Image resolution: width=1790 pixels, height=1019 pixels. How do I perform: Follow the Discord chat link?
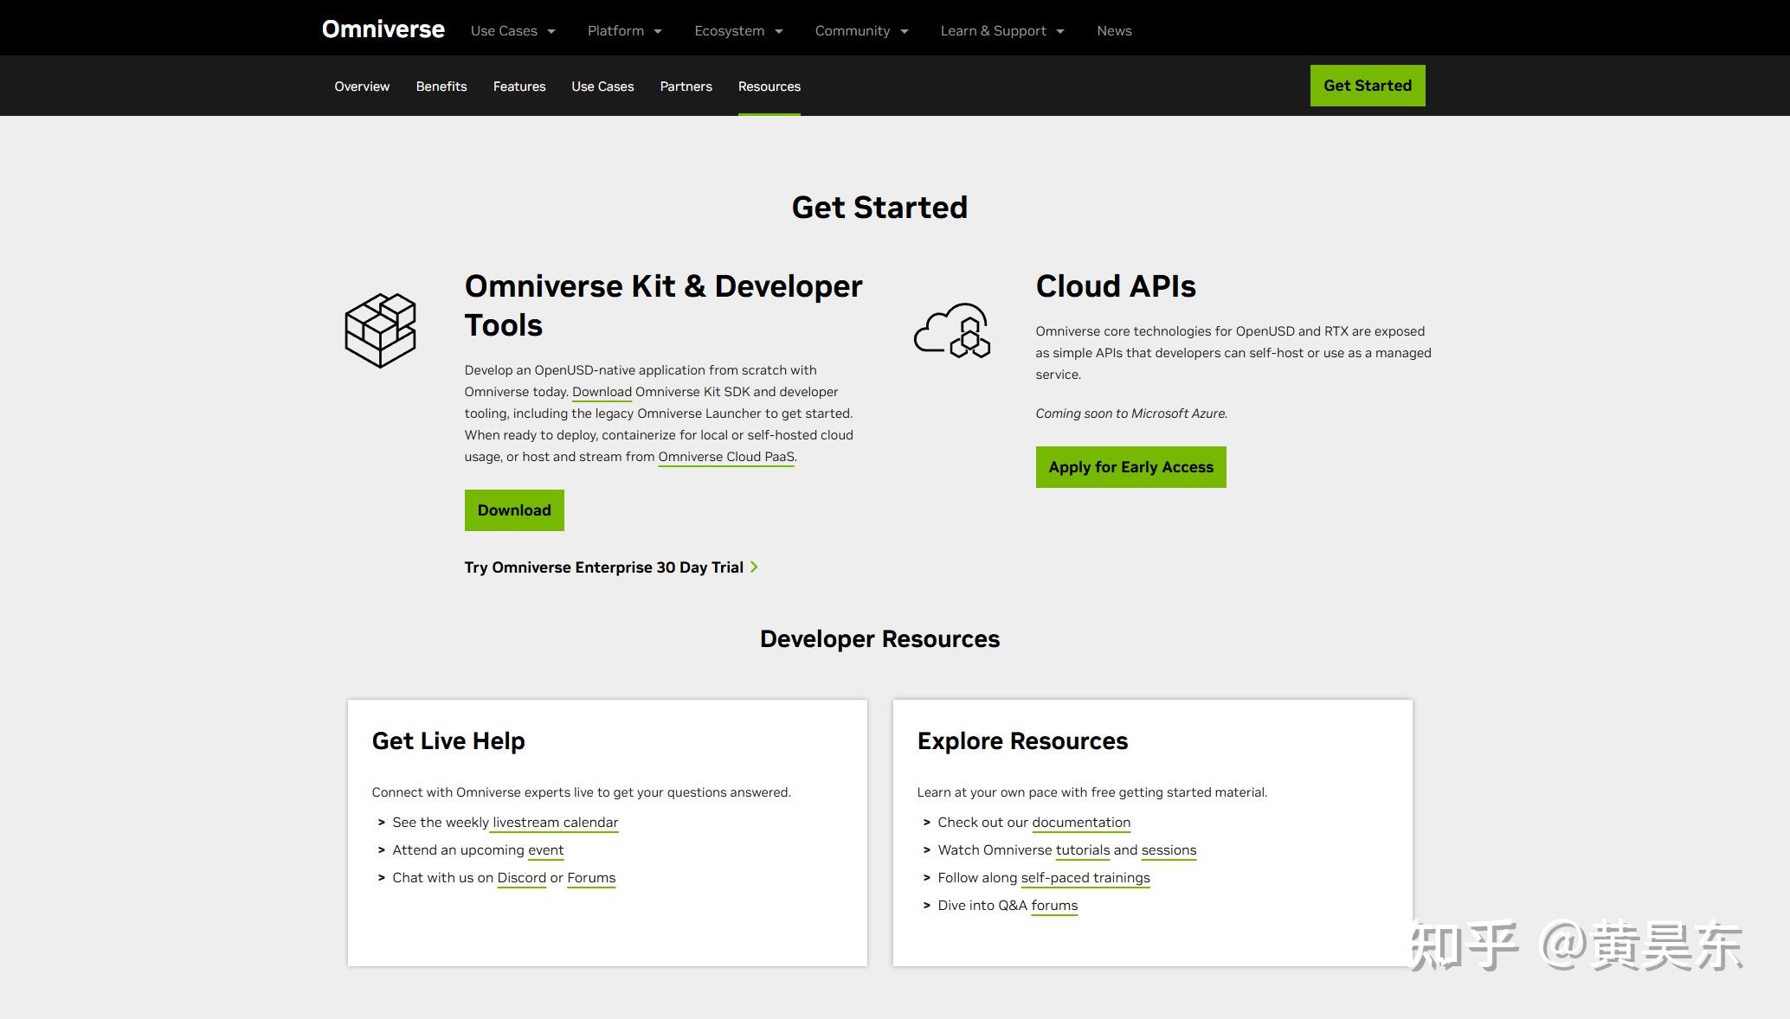(x=521, y=878)
